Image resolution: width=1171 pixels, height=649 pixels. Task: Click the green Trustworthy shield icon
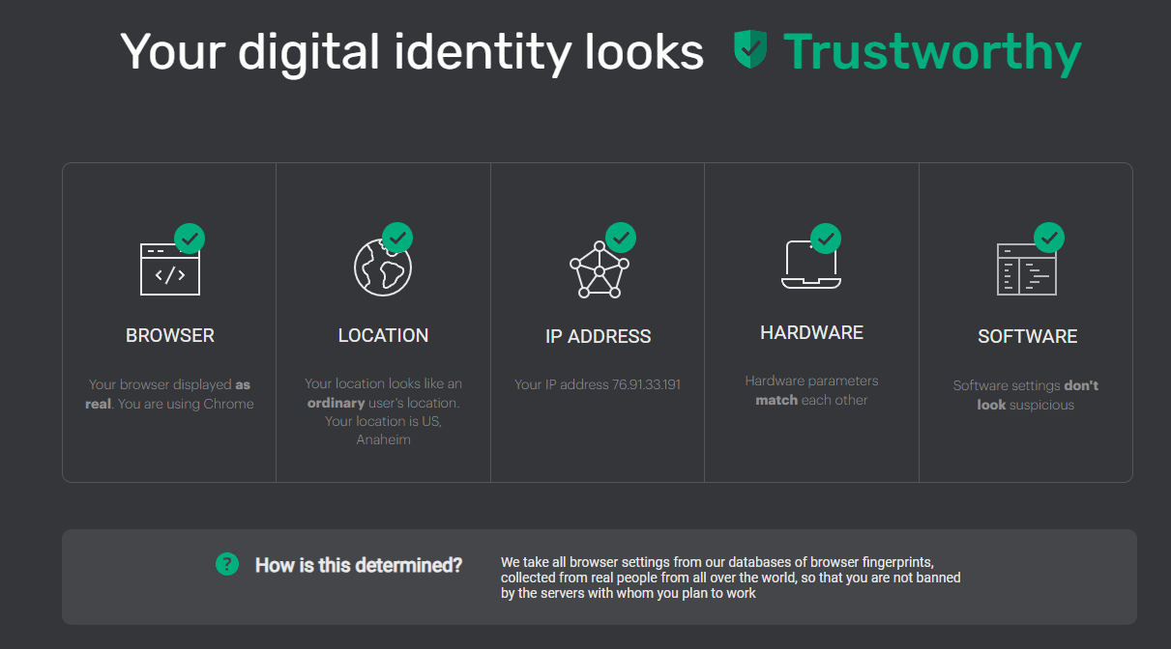click(x=749, y=48)
